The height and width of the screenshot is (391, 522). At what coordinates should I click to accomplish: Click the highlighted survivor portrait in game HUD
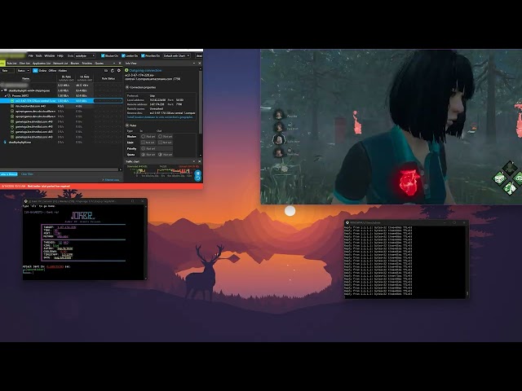point(279,139)
